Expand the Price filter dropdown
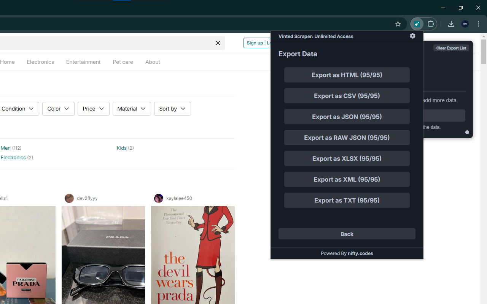Screen dimensions: 487x304 [93, 109]
